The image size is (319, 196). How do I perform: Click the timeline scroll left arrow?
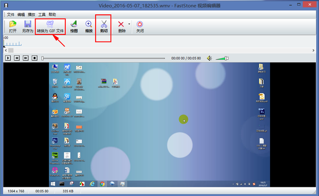[6, 50]
